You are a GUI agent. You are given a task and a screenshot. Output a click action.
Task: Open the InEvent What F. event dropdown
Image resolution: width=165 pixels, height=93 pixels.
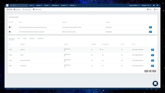pos(134,5)
